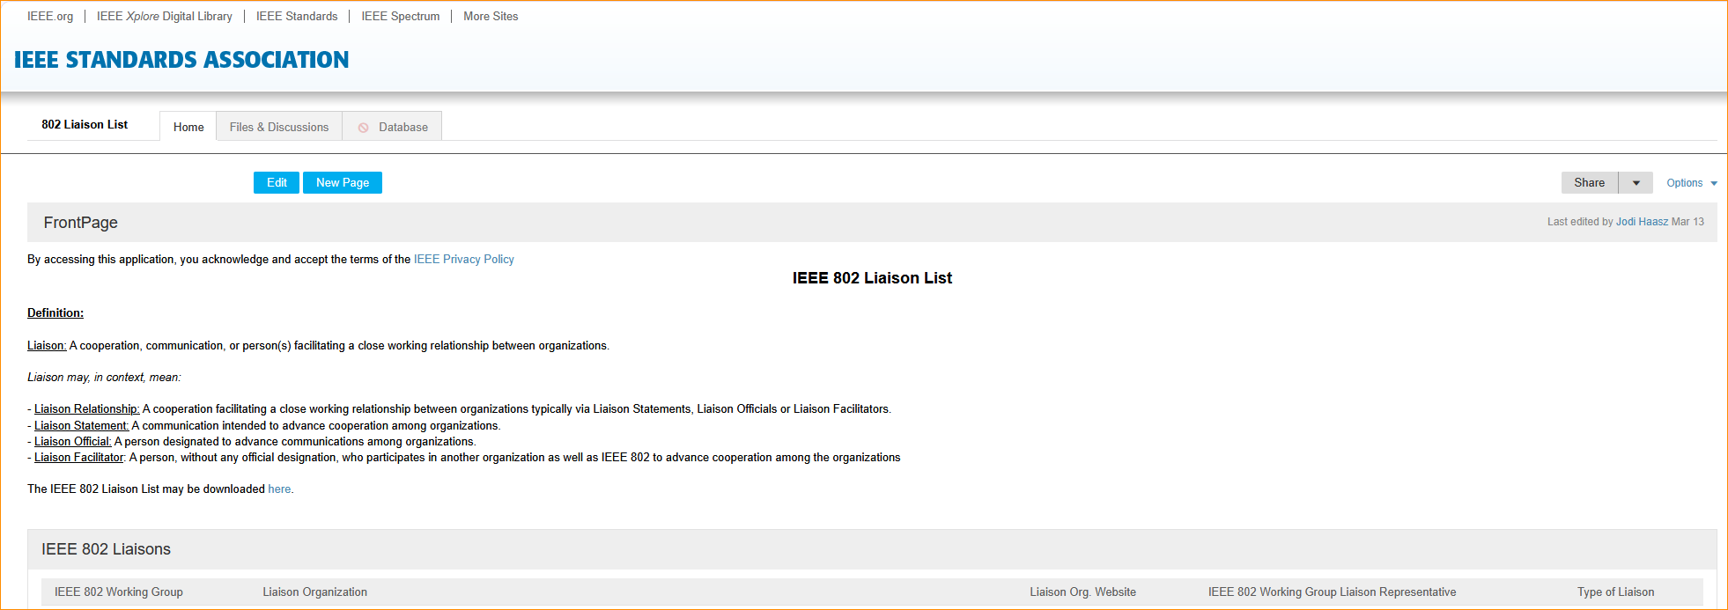
Task: Click the Share button
Action: (1590, 183)
